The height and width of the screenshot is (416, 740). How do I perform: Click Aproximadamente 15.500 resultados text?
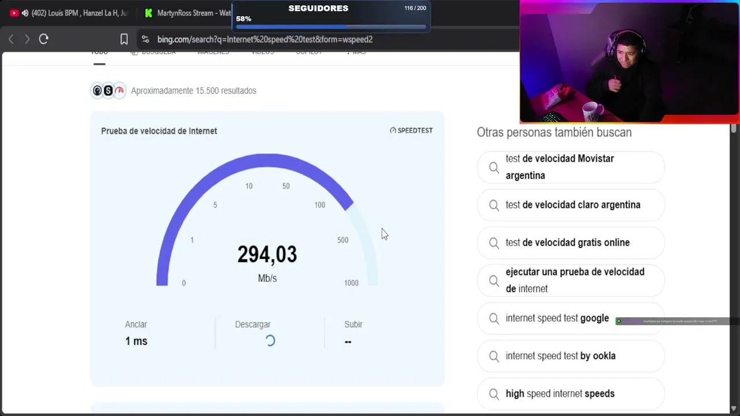(x=194, y=91)
